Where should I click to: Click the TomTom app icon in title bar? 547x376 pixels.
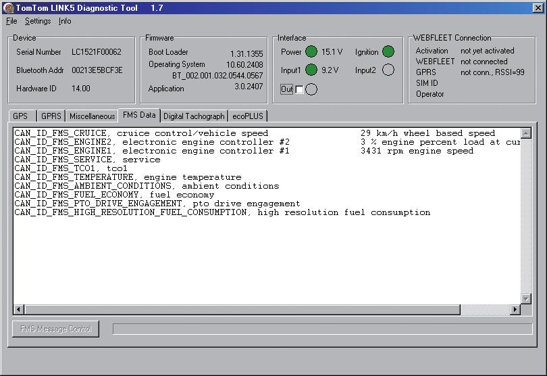pyautogui.click(x=7, y=7)
